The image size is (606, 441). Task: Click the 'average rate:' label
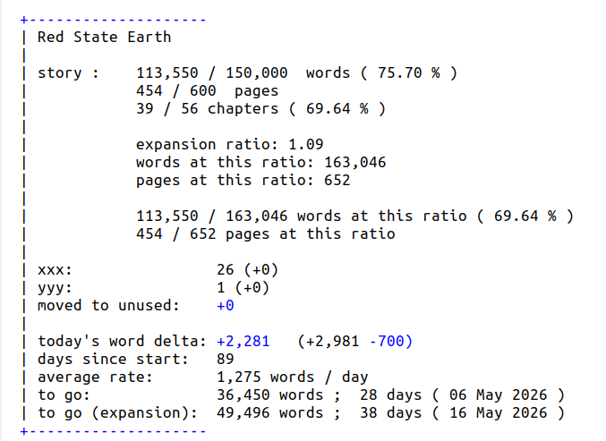[x=95, y=377]
